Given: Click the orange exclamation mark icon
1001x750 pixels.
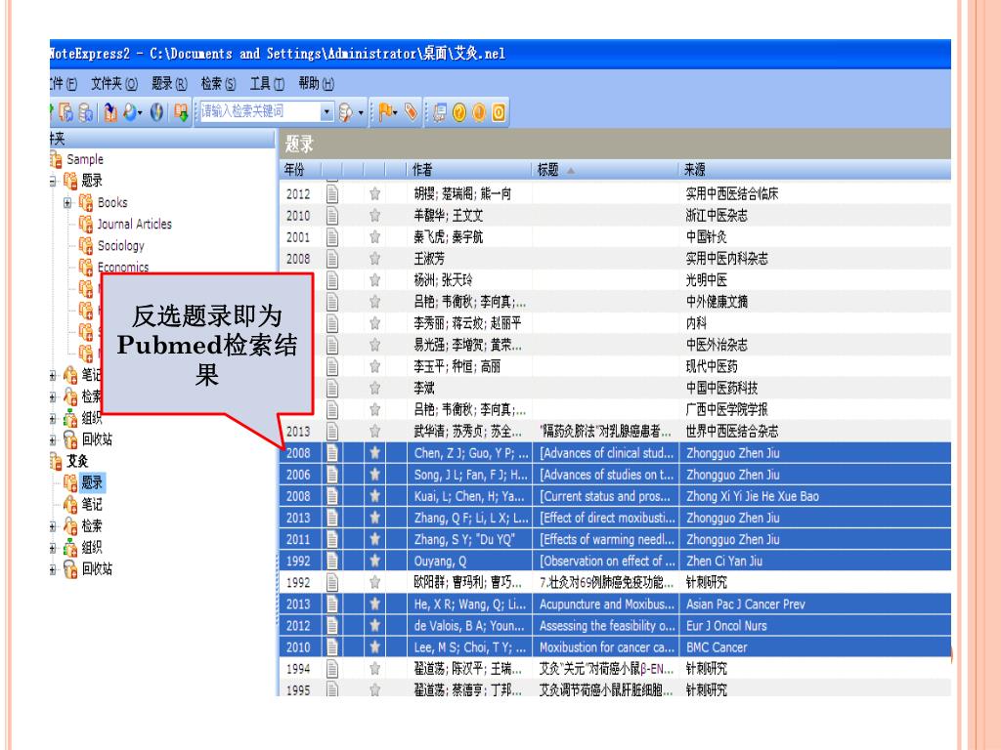Looking at the screenshot, I should pos(479,112).
